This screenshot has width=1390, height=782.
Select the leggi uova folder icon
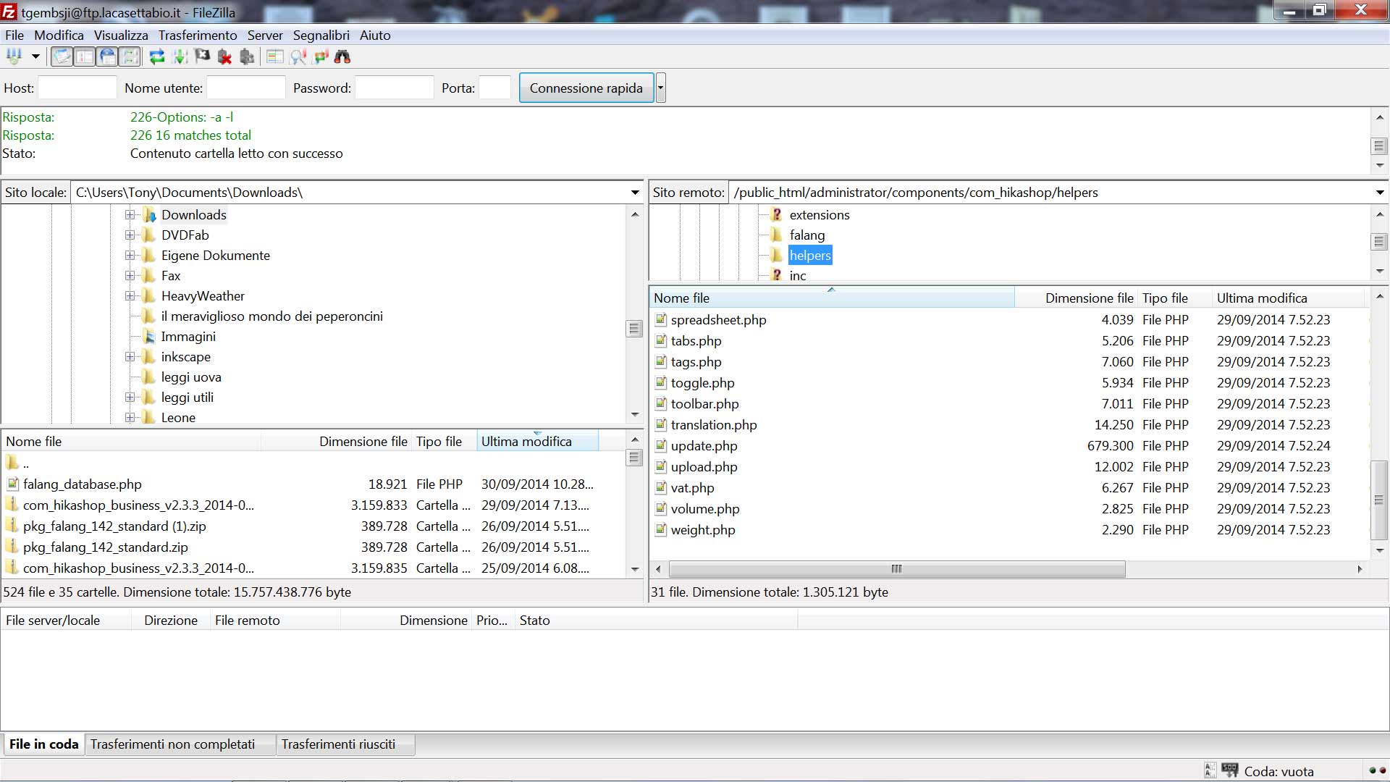pos(149,377)
